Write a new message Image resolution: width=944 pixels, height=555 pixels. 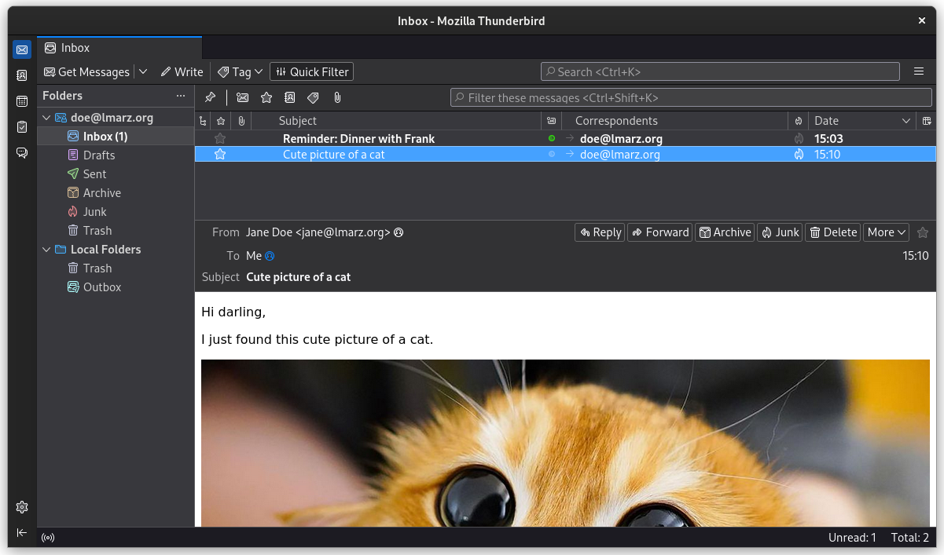click(x=182, y=71)
